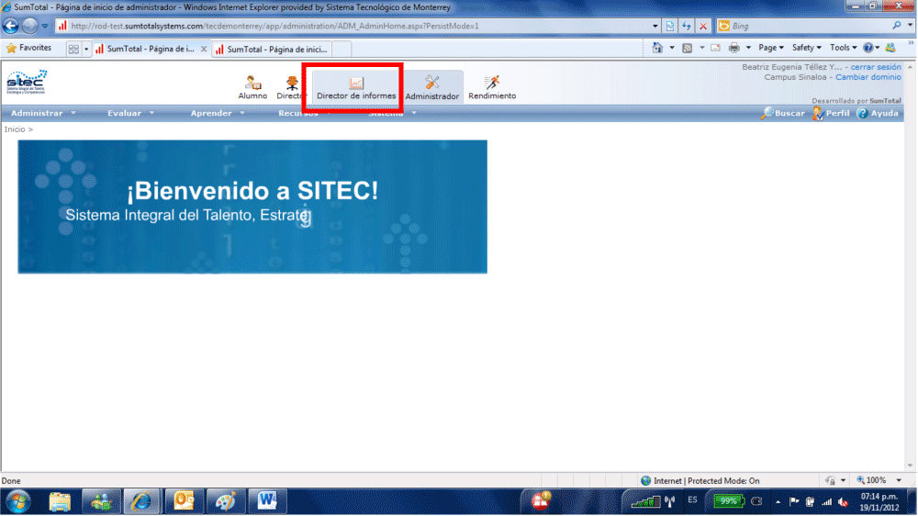Click cerrar sesión link

(876, 67)
